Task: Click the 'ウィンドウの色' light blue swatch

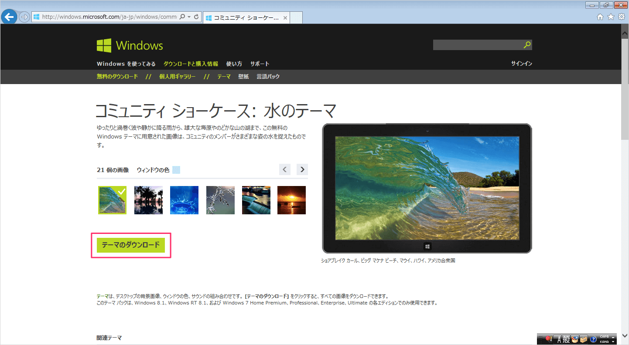Action: [176, 170]
